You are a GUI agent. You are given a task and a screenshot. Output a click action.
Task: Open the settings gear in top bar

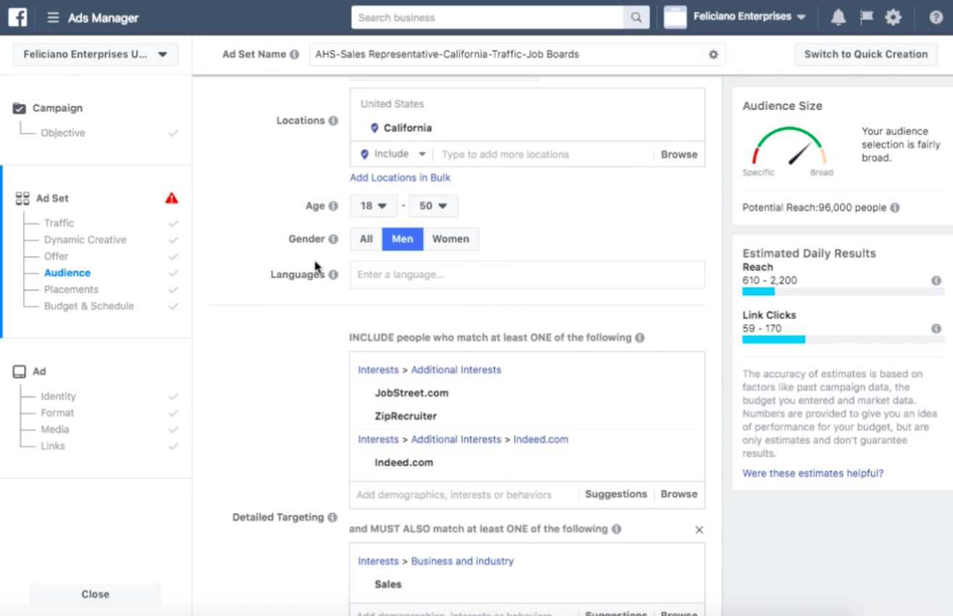coord(893,17)
